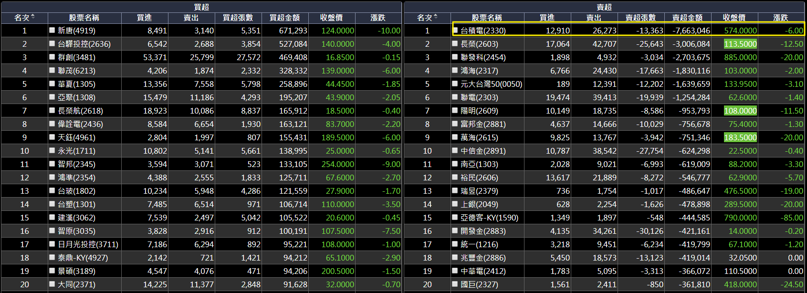
Task: Open stock 景碩(3189)
Action: 76,271
